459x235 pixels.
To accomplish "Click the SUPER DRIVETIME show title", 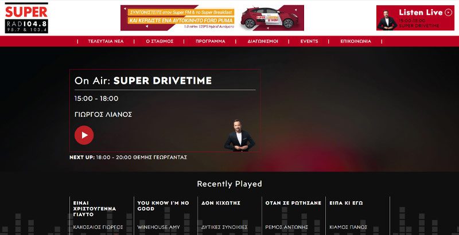I will (x=162, y=81).
